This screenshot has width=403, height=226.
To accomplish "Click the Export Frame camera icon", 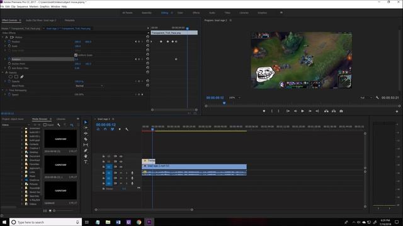I will [341, 111].
